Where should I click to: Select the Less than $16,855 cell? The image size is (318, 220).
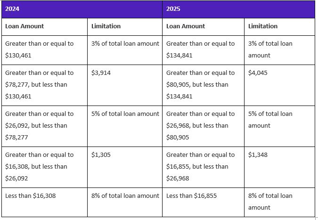click(x=203, y=202)
